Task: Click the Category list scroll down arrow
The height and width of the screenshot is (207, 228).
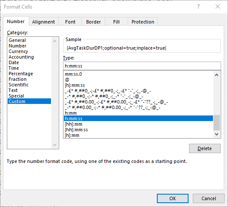Action: (55, 145)
